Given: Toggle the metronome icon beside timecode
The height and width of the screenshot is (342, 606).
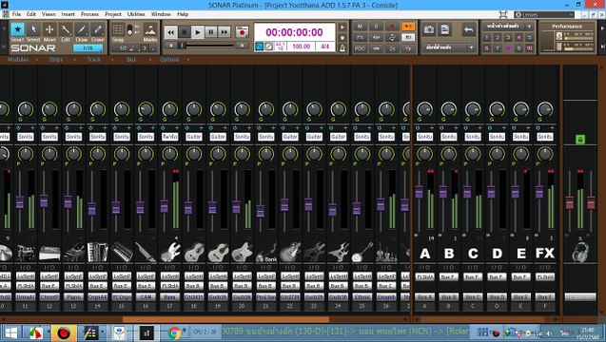Looking at the screenshot, I should 342,47.
